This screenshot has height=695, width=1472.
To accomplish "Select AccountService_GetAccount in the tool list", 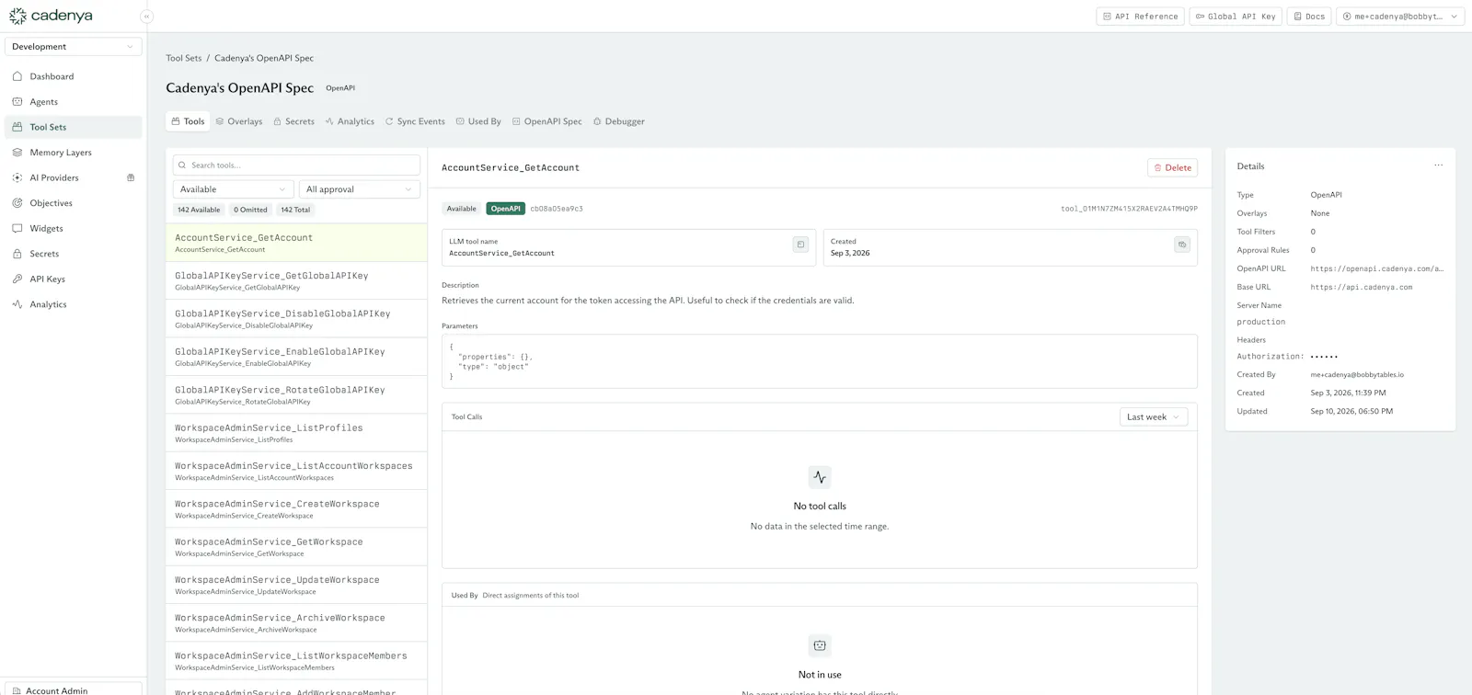I will click(296, 243).
